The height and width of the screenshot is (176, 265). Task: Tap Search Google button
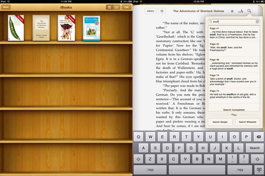click(x=220, y=122)
